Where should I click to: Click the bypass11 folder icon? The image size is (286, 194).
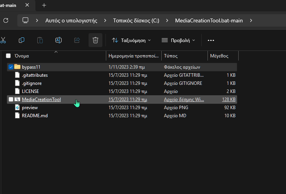tap(17, 67)
